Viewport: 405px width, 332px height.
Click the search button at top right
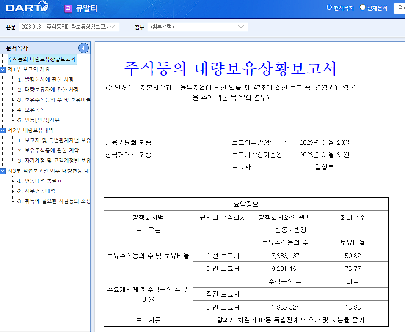coord(399,8)
